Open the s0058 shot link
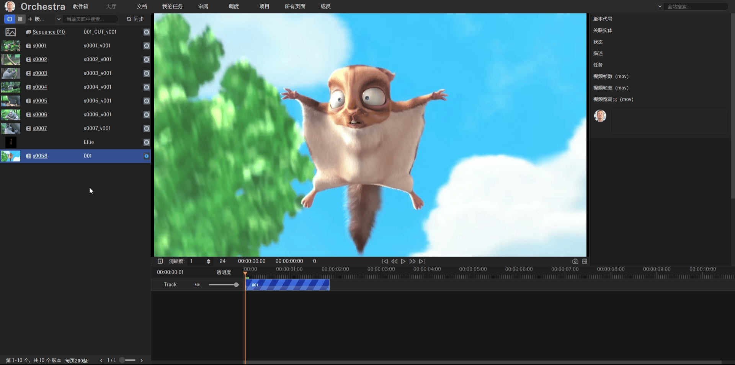This screenshot has width=735, height=365. (x=40, y=156)
